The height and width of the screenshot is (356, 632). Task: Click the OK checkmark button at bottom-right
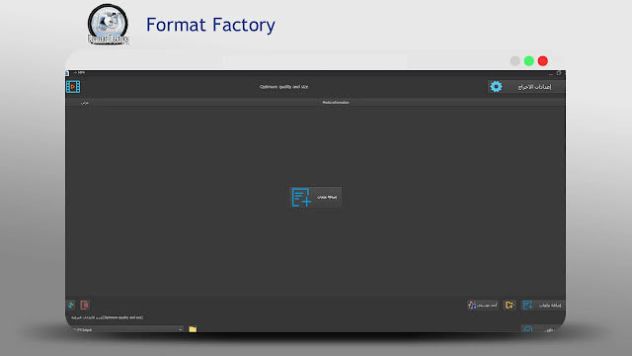(x=541, y=329)
